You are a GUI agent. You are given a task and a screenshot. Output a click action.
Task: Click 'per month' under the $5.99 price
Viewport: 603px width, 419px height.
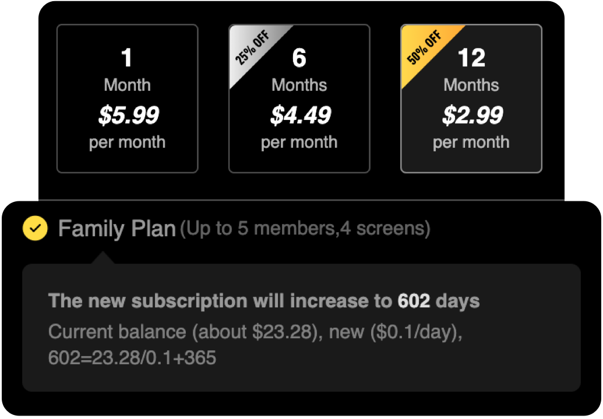pyautogui.click(x=127, y=143)
